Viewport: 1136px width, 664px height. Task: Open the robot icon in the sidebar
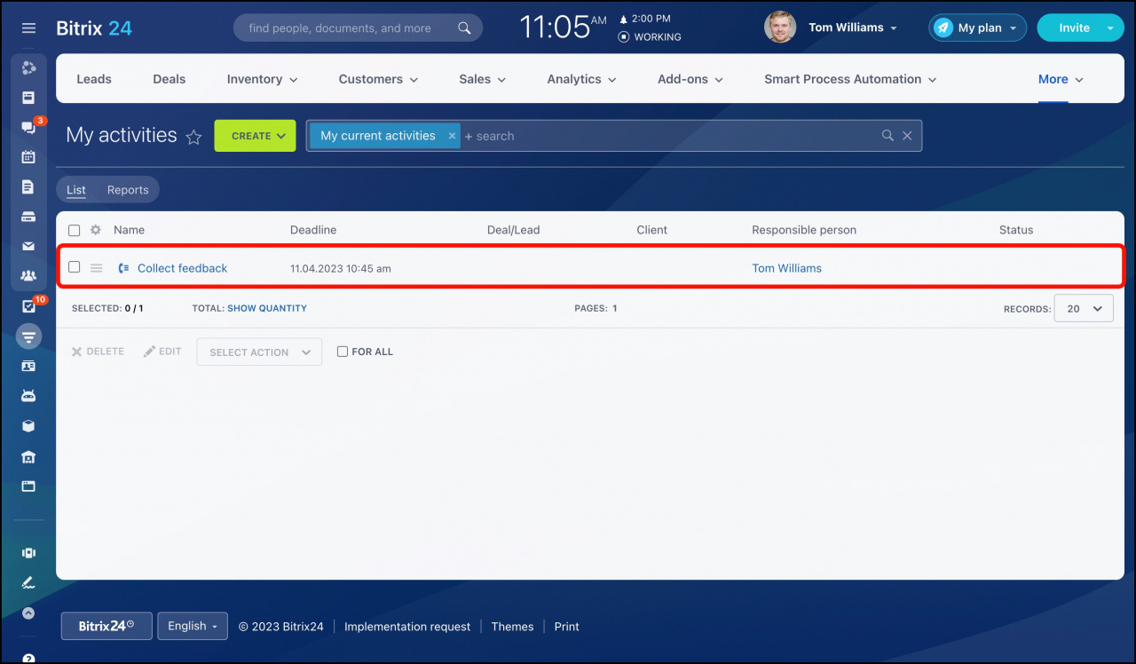tap(28, 396)
